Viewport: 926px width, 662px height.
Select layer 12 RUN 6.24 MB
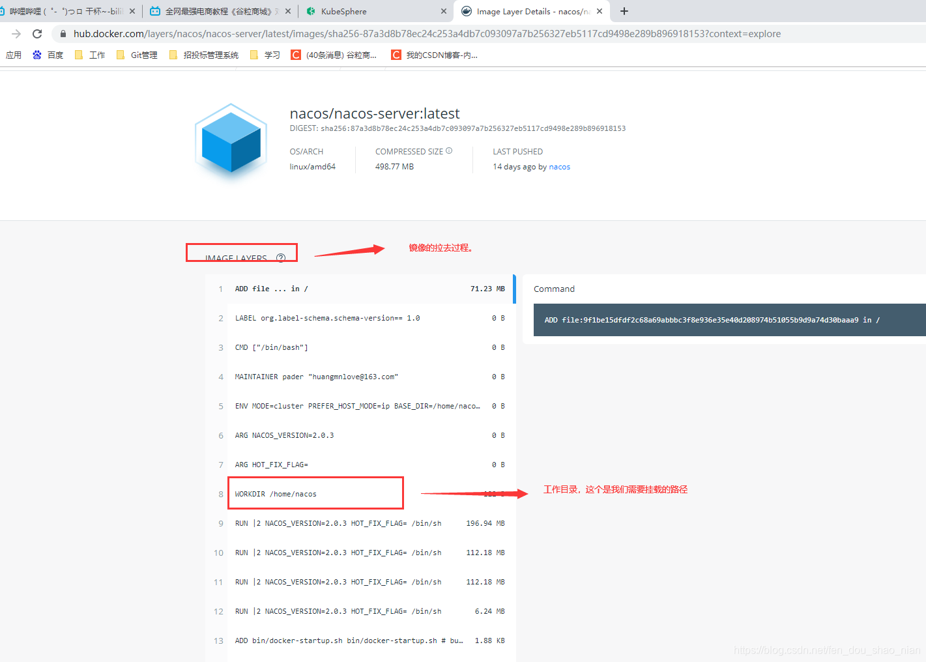[x=360, y=611]
